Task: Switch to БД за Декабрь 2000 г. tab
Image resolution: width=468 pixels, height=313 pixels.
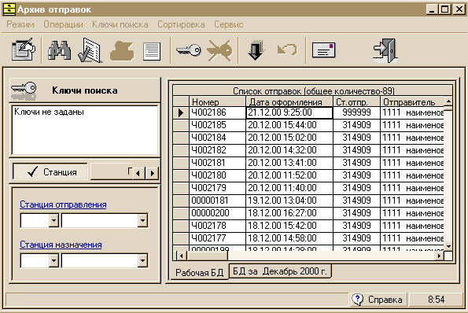Action: click(280, 271)
